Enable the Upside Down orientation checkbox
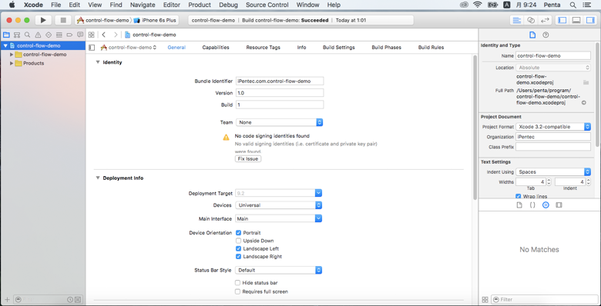Viewport: 601px width, 306px height. (x=238, y=241)
